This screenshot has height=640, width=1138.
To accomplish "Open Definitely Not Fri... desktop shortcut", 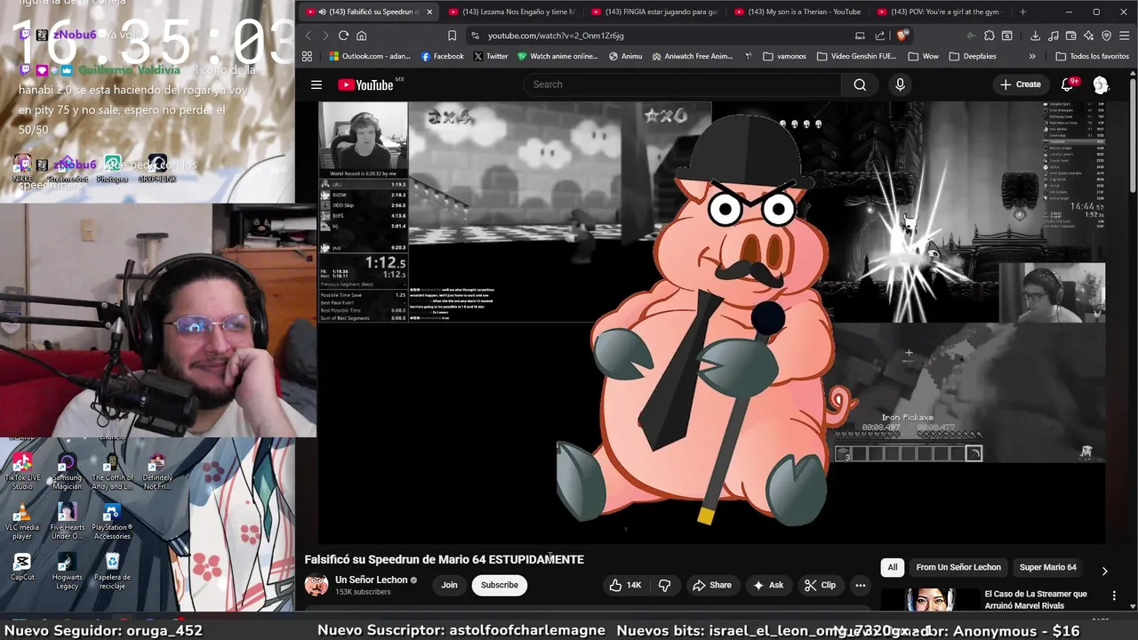I will pos(156,472).
